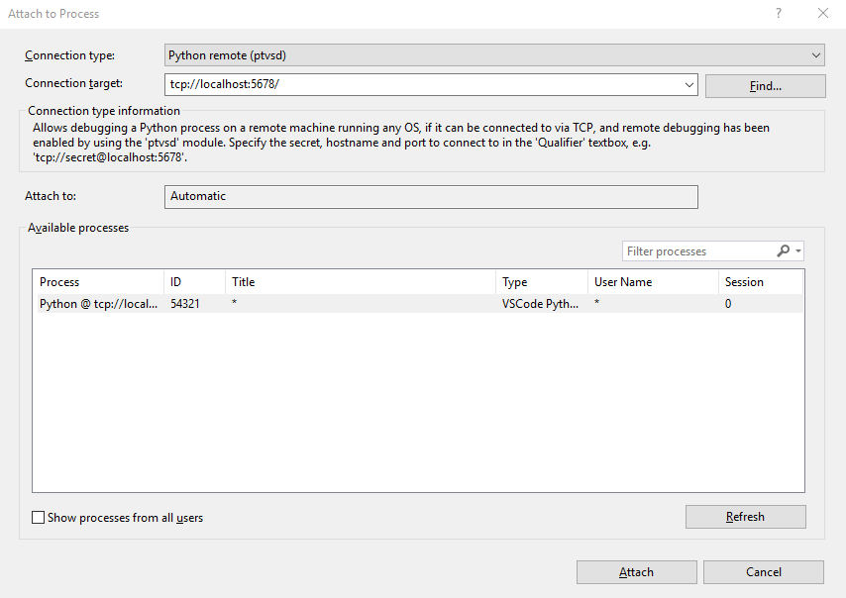Screen dimensions: 846x598
Task: Click the Attach button
Action: pos(636,571)
